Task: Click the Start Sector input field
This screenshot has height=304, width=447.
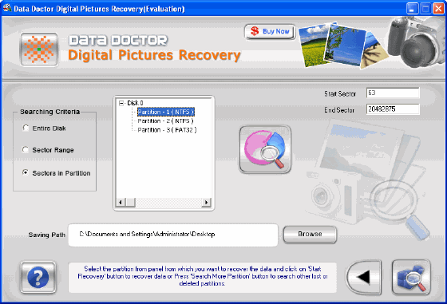Action: (x=393, y=93)
